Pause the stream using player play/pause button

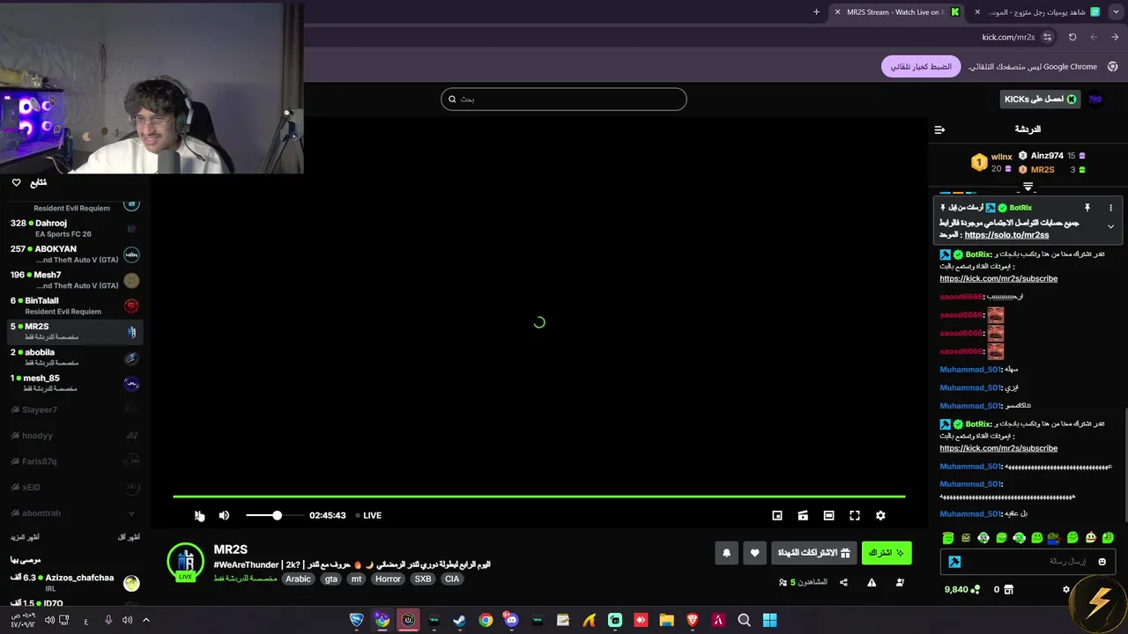[199, 515]
